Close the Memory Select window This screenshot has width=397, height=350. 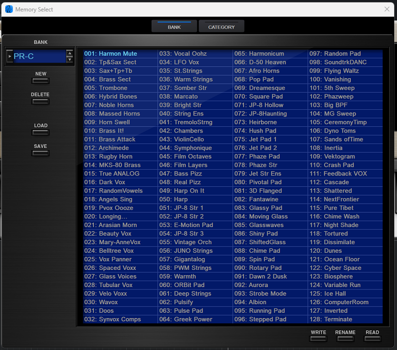[387, 9]
